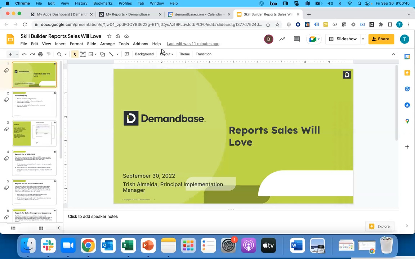The width and height of the screenshot is (415, 259).
Task: Open the new slide layout dropdown arrow
Action: (17, 54)
